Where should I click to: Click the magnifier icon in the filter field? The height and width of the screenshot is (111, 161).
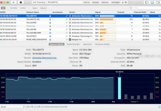131,8
